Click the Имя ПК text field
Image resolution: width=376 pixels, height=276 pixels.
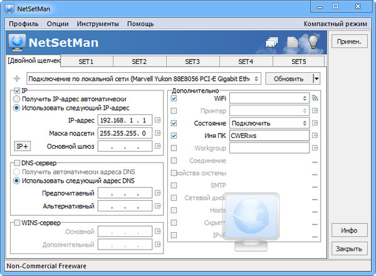tap(269, 135)
